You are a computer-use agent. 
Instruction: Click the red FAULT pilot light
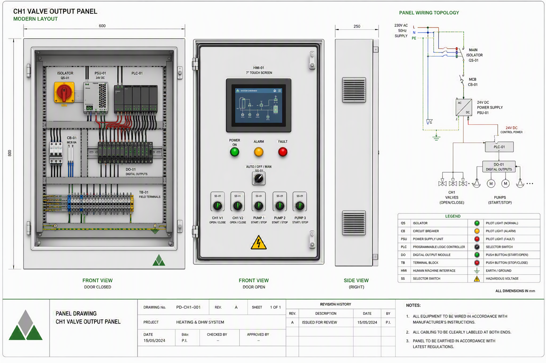pos(283,152)
